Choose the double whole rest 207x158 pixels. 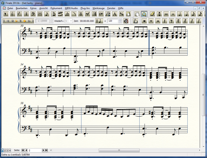point(144,21)
